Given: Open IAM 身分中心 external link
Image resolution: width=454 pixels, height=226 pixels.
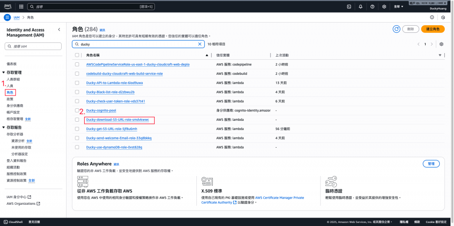Looking at the screenshot, I should [x=19, y=197].
